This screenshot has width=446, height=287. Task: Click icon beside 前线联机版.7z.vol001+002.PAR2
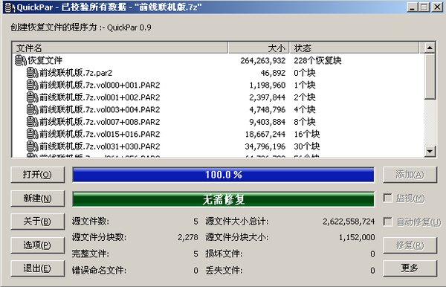click(x=32, y=97)
